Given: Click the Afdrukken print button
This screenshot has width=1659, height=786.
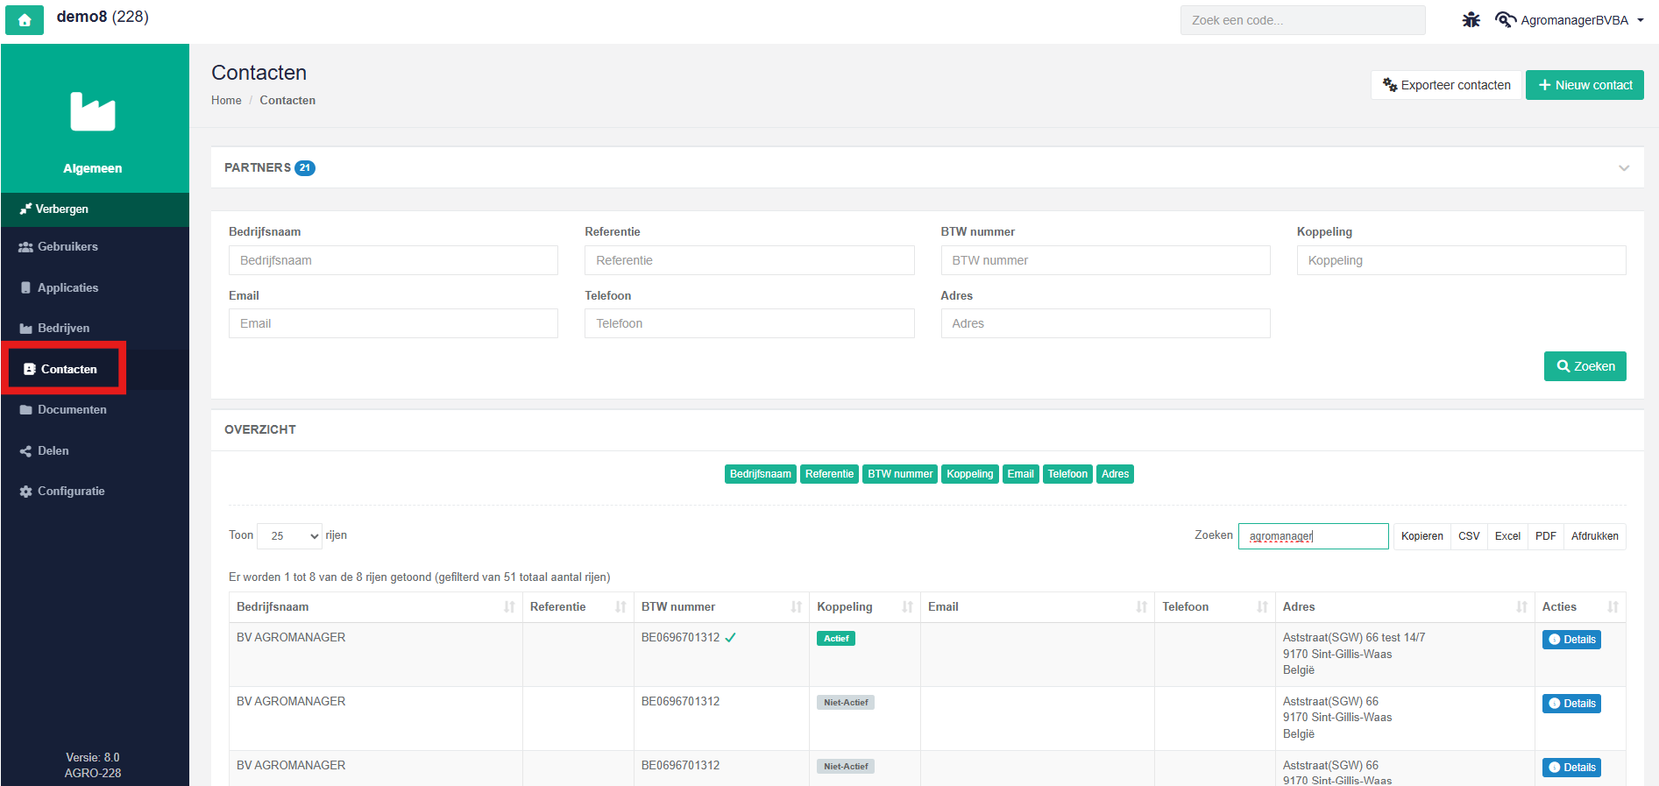Looking at the screenshot, I should click(x=1595, y=536).
